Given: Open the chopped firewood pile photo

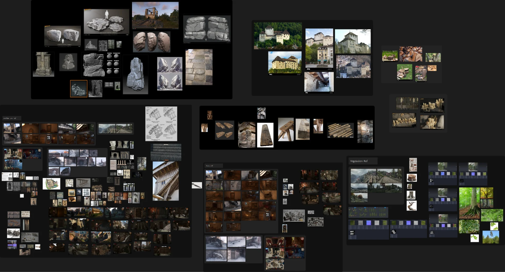Looking at the screenshot, I should (x=411, y=54).
